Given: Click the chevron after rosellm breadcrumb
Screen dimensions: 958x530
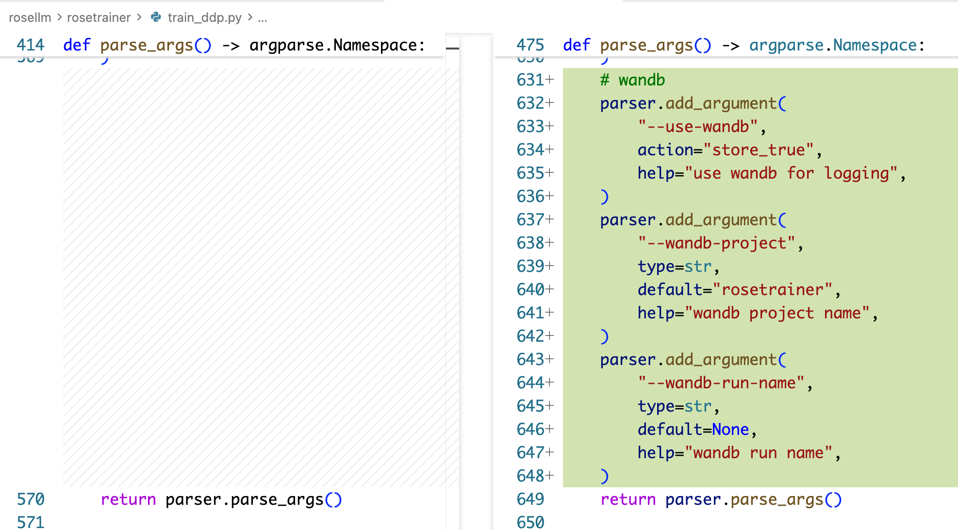Looking at the screenshot, I should coord(59,17).
